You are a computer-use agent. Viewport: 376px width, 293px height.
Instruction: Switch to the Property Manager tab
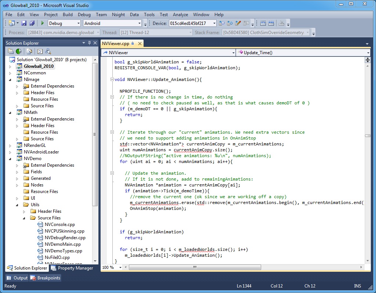[72, 268]
